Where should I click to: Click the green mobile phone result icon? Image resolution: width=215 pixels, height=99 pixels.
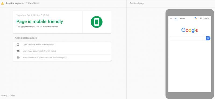tap(96, 22)
